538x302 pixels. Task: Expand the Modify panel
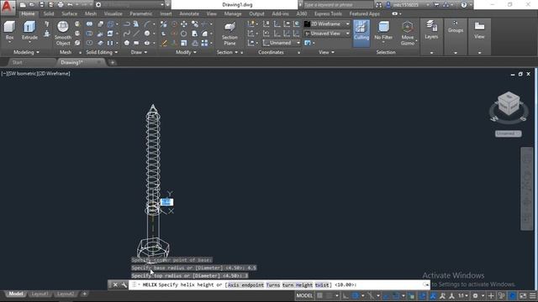pos(186,52)
